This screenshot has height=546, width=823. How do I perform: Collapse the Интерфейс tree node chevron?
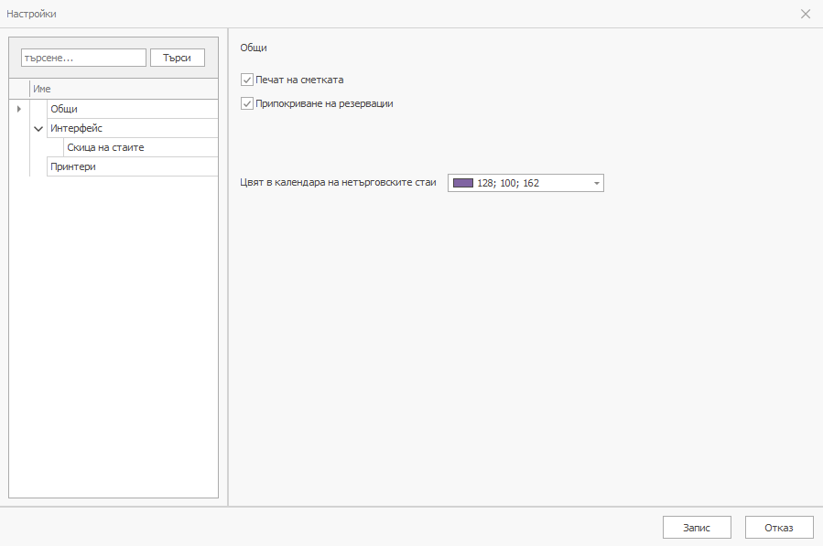point(38,128)
